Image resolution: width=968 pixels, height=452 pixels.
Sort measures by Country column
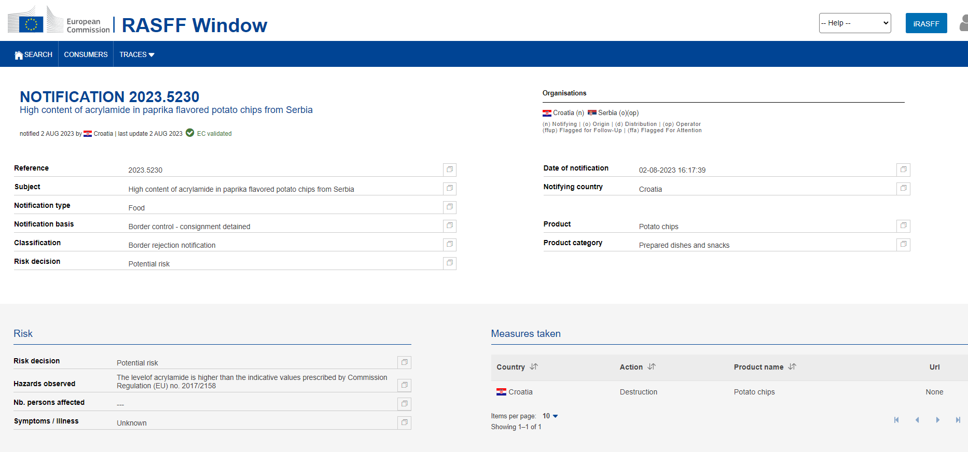coord(534,366)
